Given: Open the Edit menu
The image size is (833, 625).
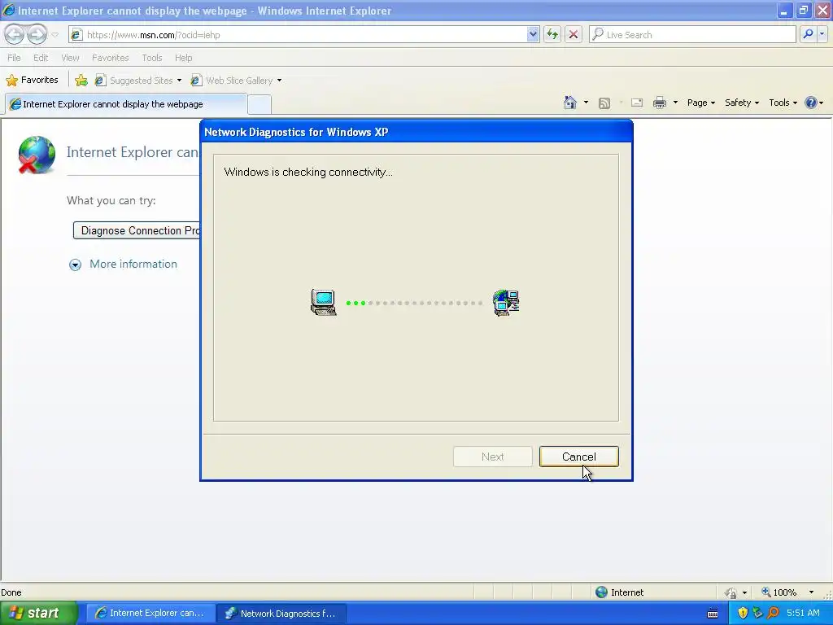Looking at the screenshot, I should point(41,58).
